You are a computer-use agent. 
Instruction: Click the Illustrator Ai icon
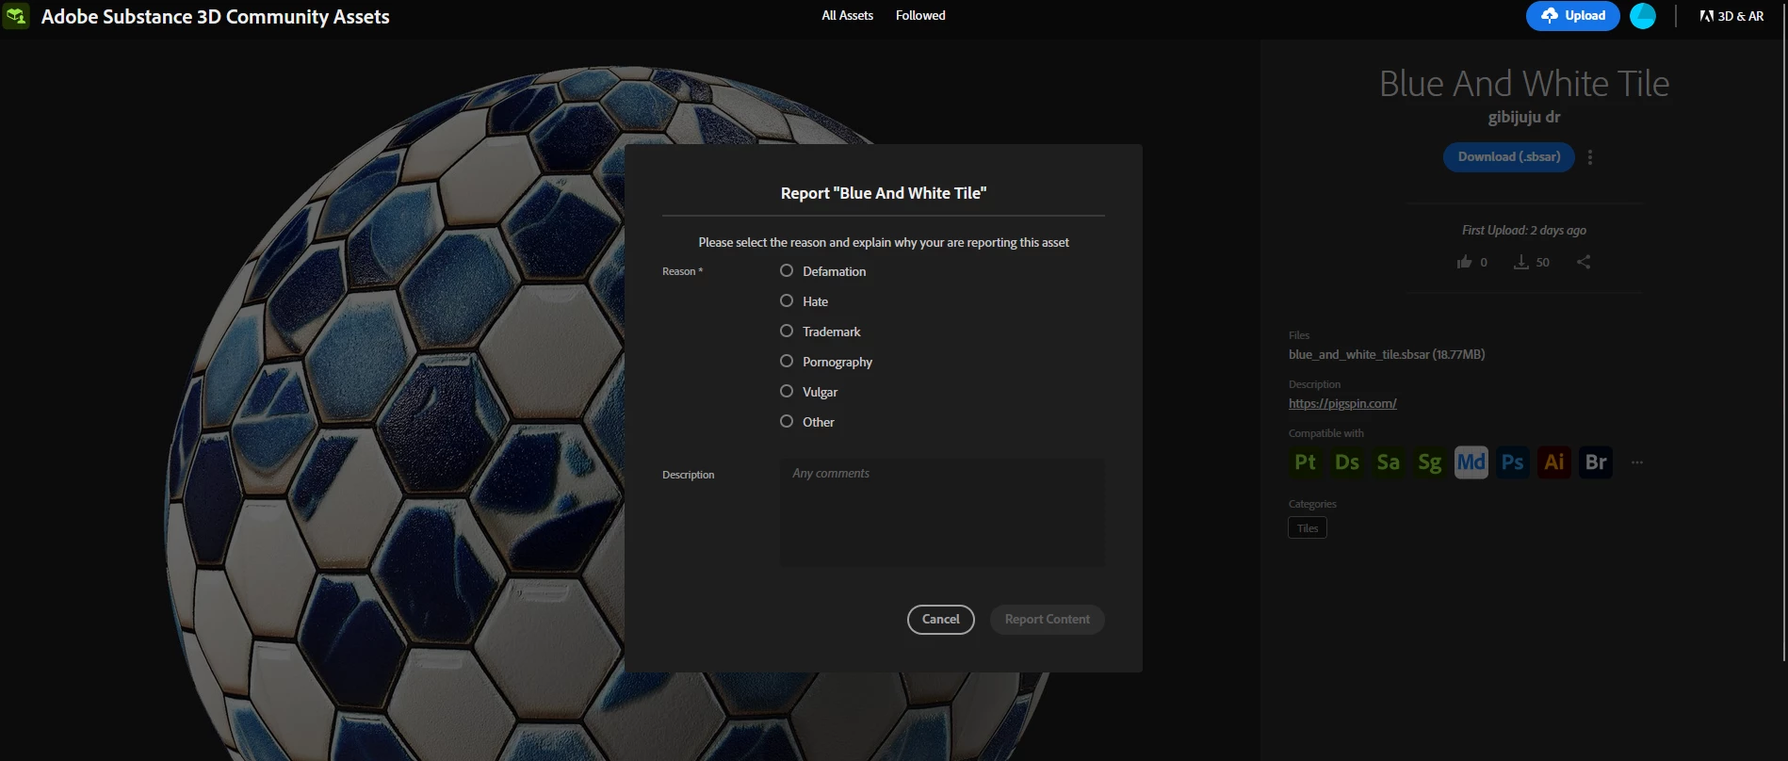coord(1554,462)
